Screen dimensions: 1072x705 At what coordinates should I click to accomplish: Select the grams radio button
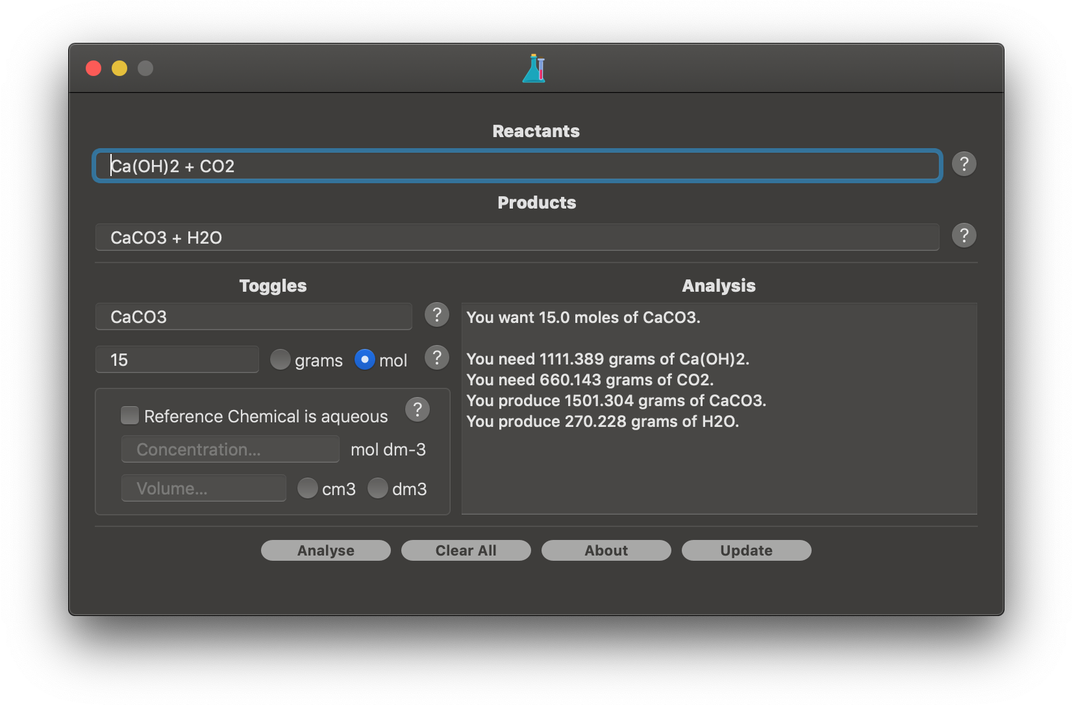pyautogui.click(x=280, y=359)
